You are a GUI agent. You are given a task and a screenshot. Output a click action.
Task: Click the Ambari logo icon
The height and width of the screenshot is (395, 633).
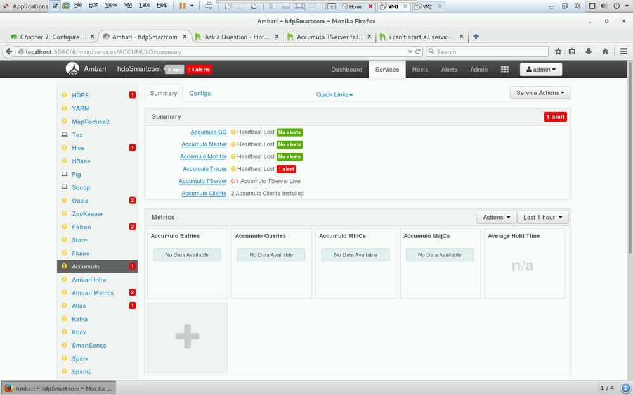pyautogui.click(x=72, y=69)
